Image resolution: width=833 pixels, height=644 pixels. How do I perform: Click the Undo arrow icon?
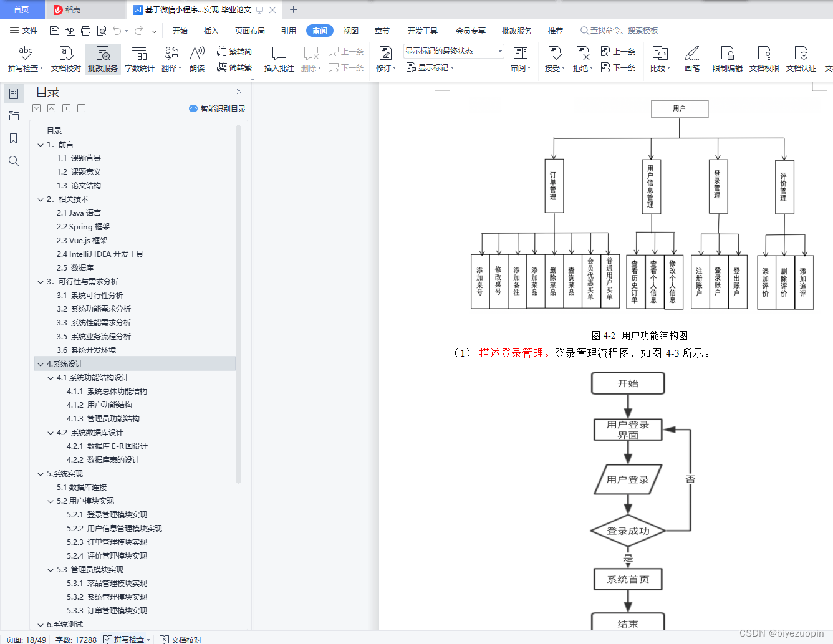pos(117,31)
